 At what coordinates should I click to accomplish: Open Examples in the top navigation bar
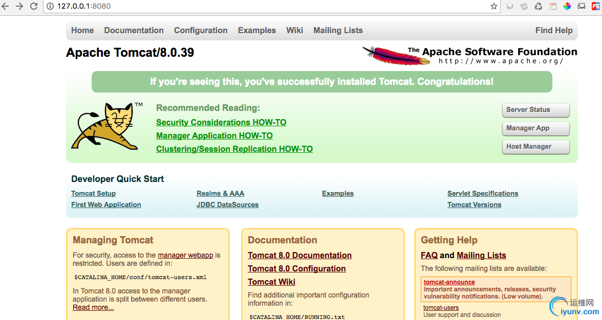tap(257, 31)
